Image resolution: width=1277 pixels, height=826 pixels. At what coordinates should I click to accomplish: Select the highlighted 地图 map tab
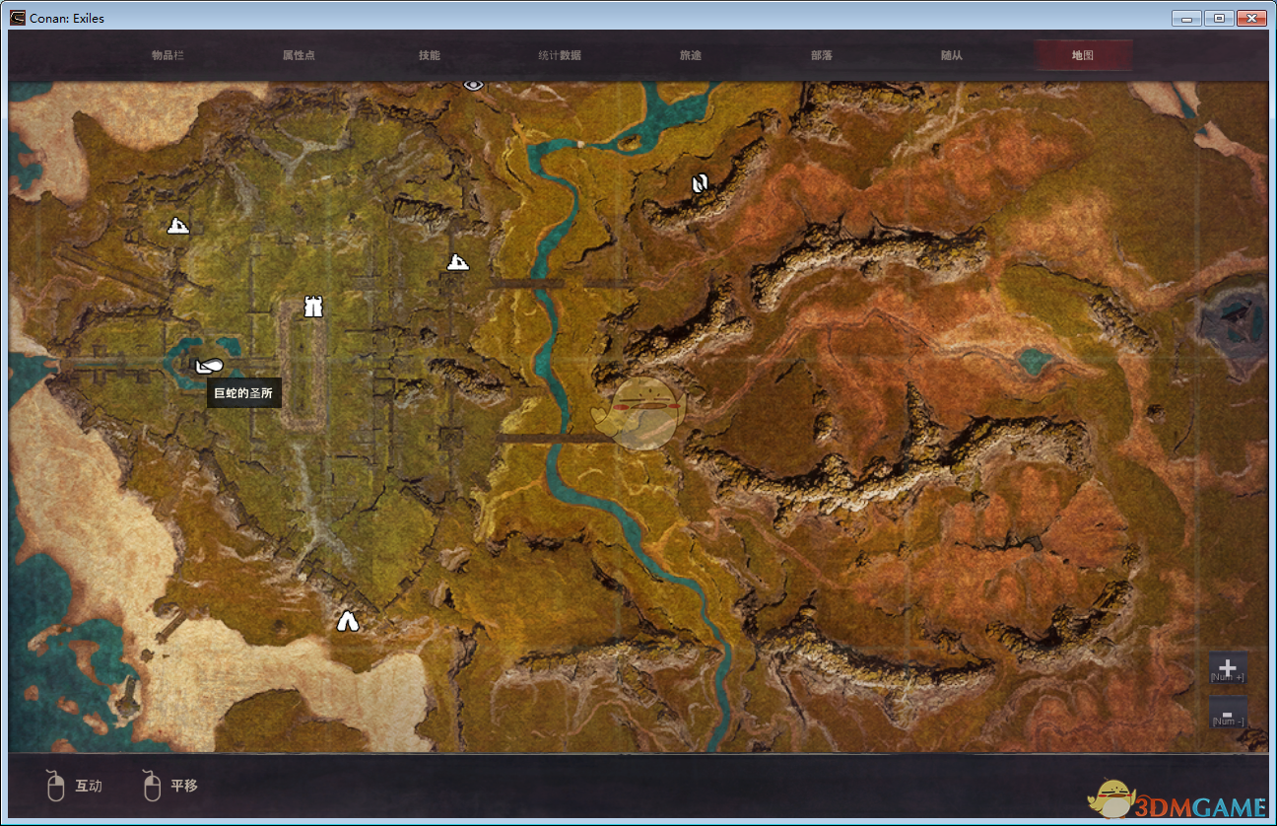pyautogui.click(x=1083, y=55)
